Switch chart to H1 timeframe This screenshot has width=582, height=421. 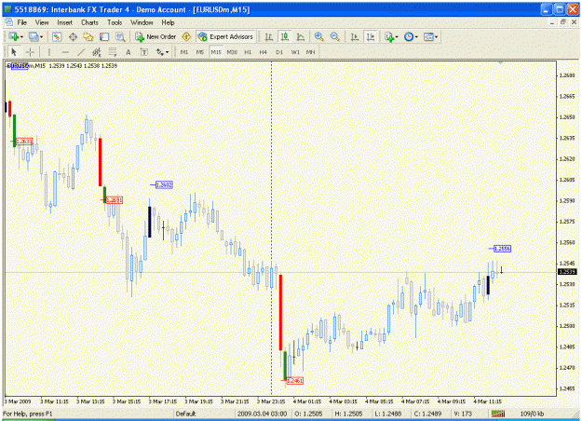[x=248, y=52]
